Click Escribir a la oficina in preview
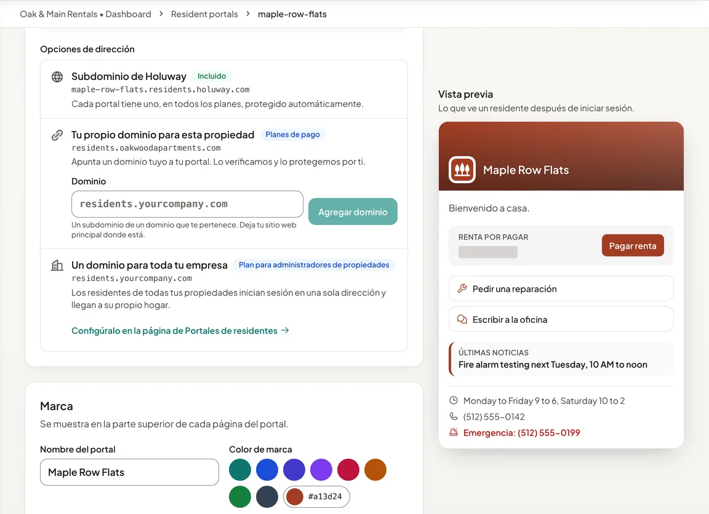Image resolution: width=709 pixels, height=514 pixels. pyautogui.click(x=561, y=319)
